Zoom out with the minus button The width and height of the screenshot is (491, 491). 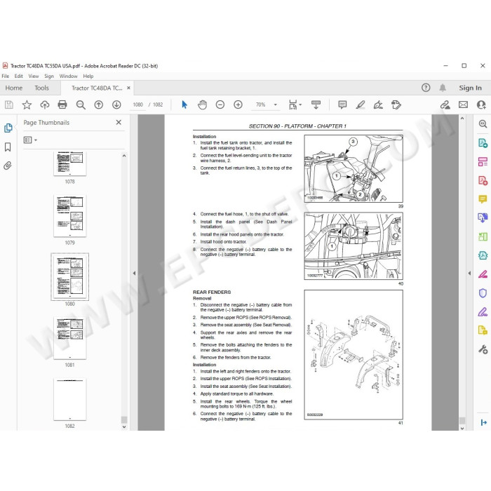click(220, 105)
